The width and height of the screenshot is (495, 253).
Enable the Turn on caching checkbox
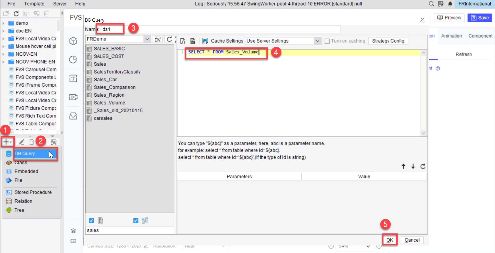pyautogui.click(x=327, y=41)
